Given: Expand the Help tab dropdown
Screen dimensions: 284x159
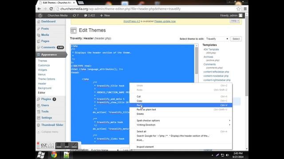Looking at the screenshot, I should click(x=235, y=21).
